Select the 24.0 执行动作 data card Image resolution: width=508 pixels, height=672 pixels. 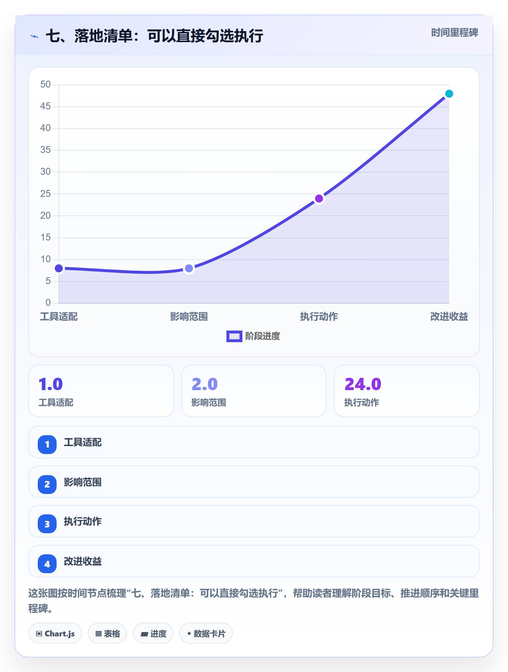coord(406,391)
